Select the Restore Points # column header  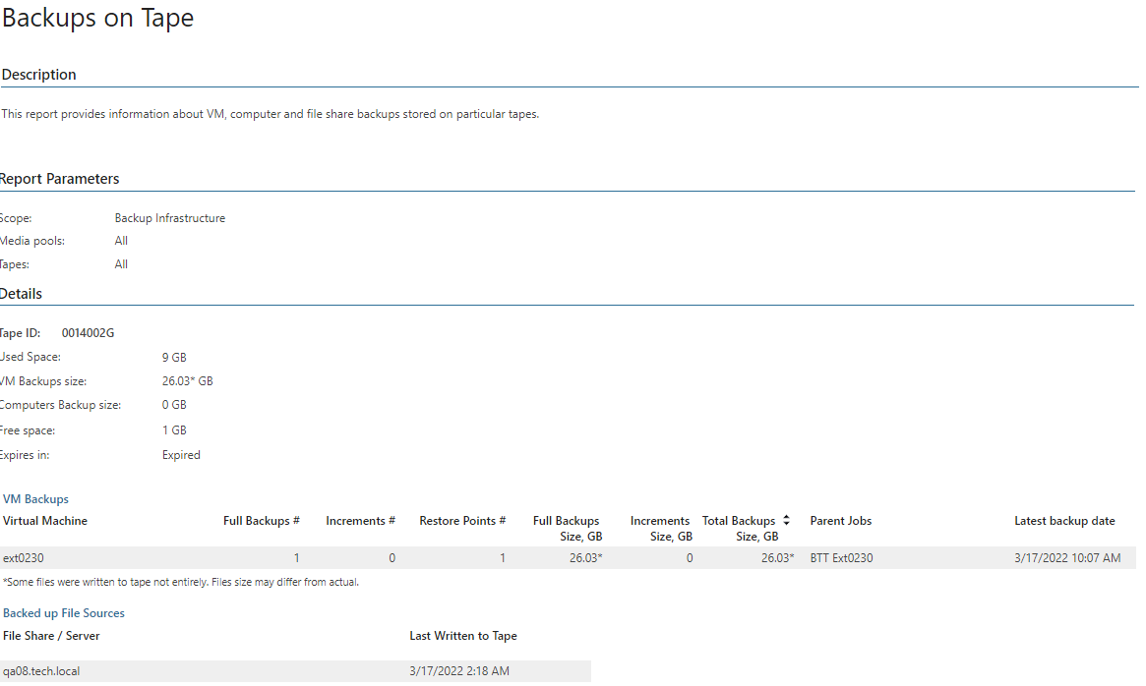tap(462, 521)
